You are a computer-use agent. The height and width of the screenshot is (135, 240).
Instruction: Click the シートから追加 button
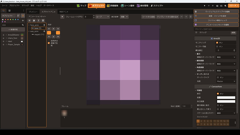149,17
